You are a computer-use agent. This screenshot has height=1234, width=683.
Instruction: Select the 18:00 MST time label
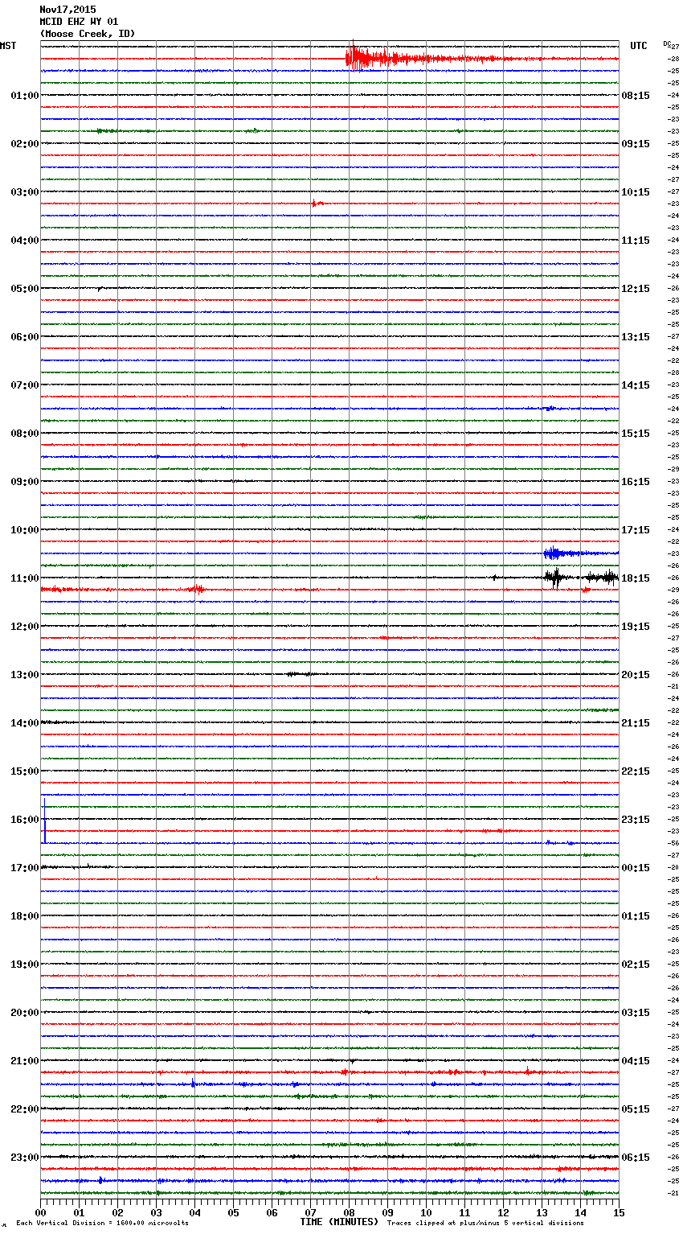point(25,916)
